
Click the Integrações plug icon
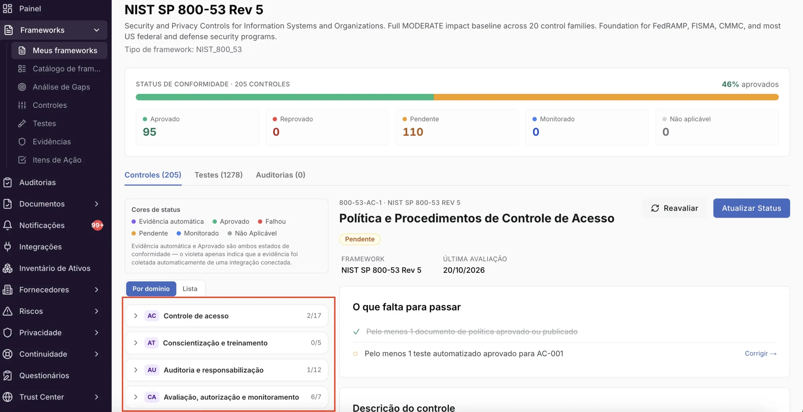pos(7,246)
